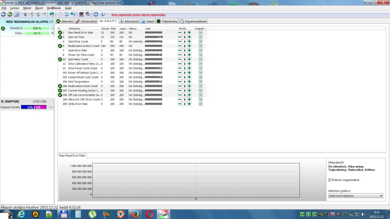Screen dimensions: 390x219
Task: Click the calculator icon in the taskbar
Action: tap(78, 214)
